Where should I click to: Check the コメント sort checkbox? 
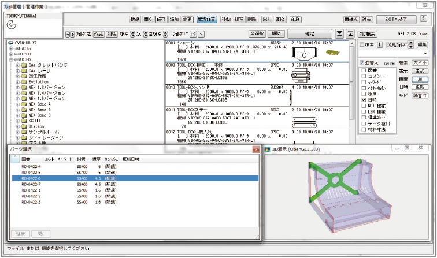point(364,76)
